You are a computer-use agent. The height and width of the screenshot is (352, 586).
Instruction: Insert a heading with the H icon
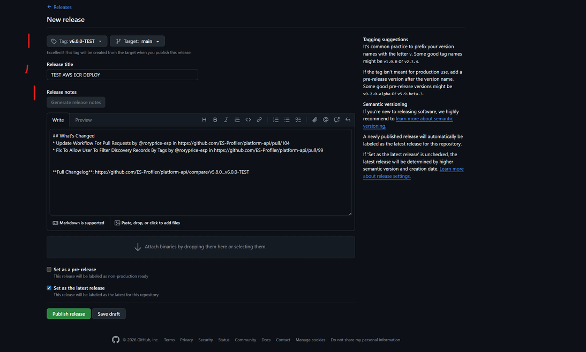204,120
